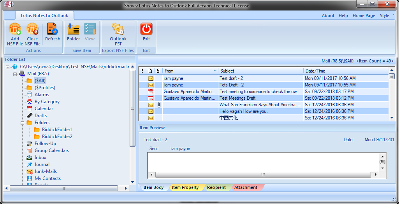399x204 pixels.
Task: Click the folder tree horizontal scrollbar thumb
Action: [x=63, y=188]
